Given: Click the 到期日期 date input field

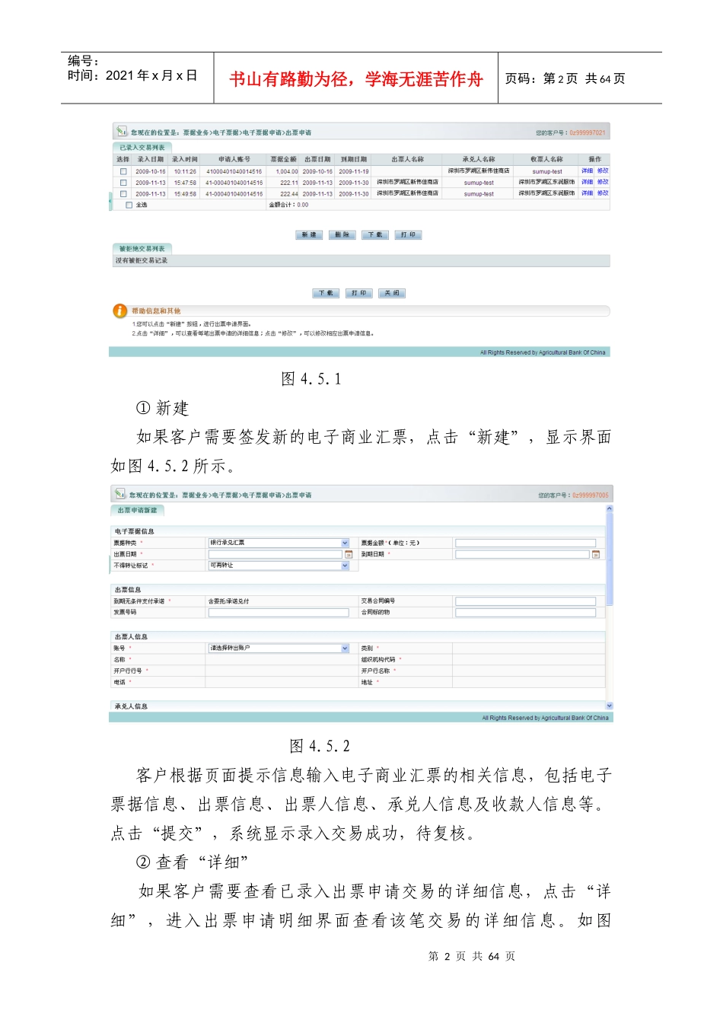Looking at the screenshot, I should click(523, 554).
